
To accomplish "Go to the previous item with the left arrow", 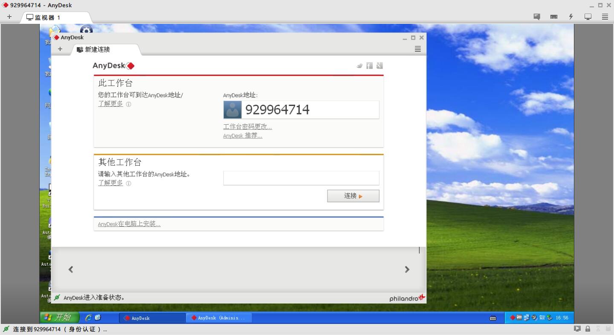I will [x=71, y=269].
